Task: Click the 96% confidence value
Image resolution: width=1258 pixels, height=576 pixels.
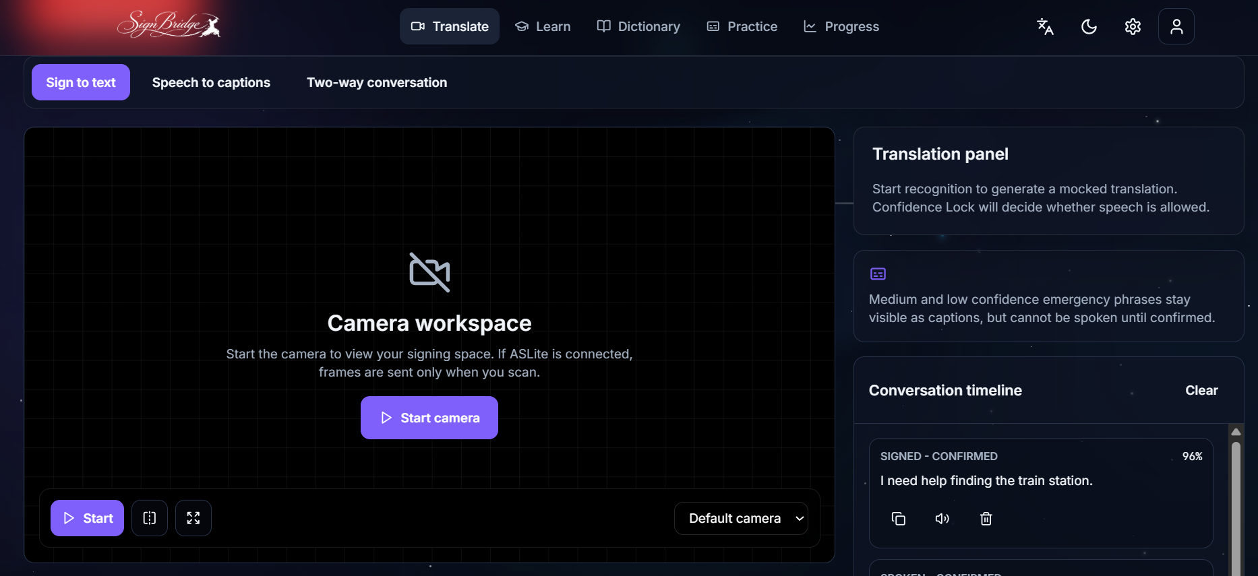Action: (1192, 456)
